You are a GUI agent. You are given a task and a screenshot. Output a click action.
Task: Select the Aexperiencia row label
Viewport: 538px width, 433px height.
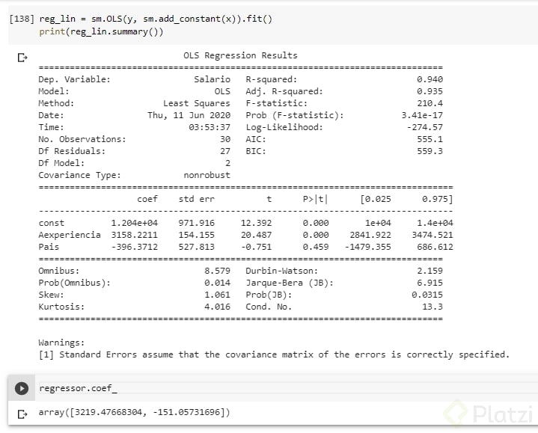[69, 235]
